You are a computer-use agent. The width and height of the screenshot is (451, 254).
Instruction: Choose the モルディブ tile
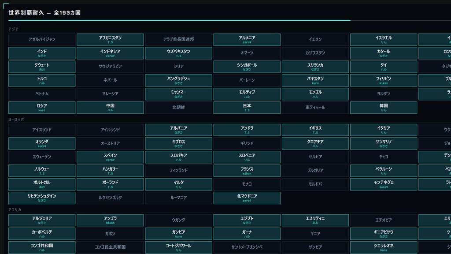point(247,94)
